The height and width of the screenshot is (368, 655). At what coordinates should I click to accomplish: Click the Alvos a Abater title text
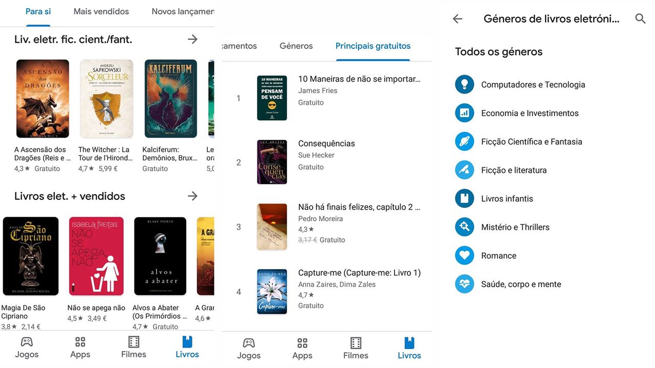(x=160, y=312)
